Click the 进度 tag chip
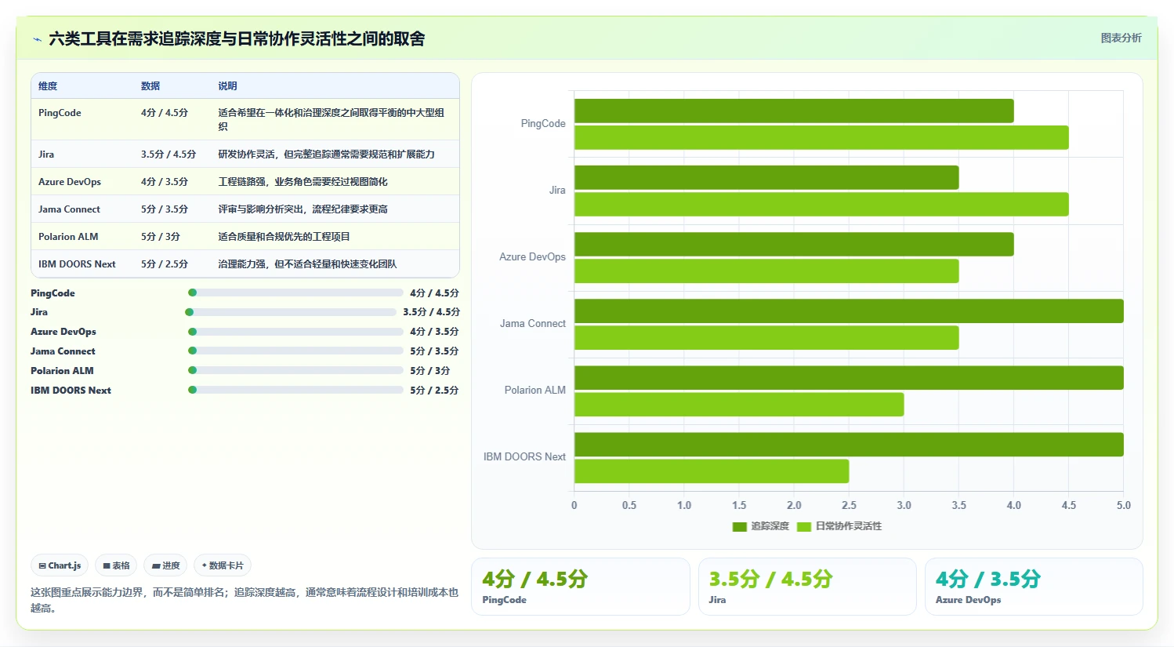 (165, 565)
